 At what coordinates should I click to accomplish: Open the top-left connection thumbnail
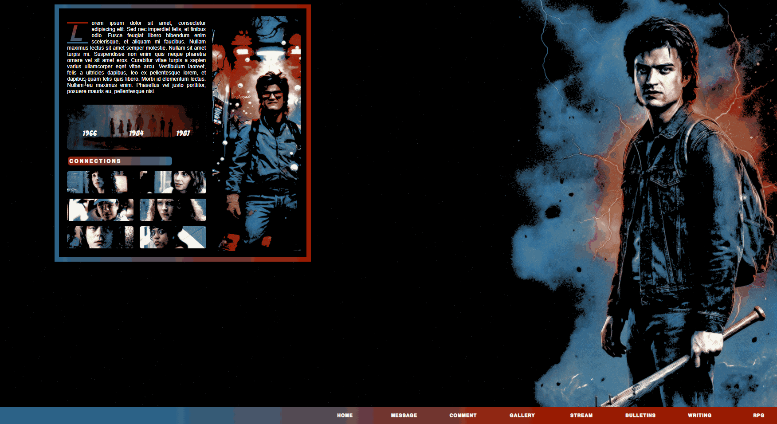tap(100, 182)
